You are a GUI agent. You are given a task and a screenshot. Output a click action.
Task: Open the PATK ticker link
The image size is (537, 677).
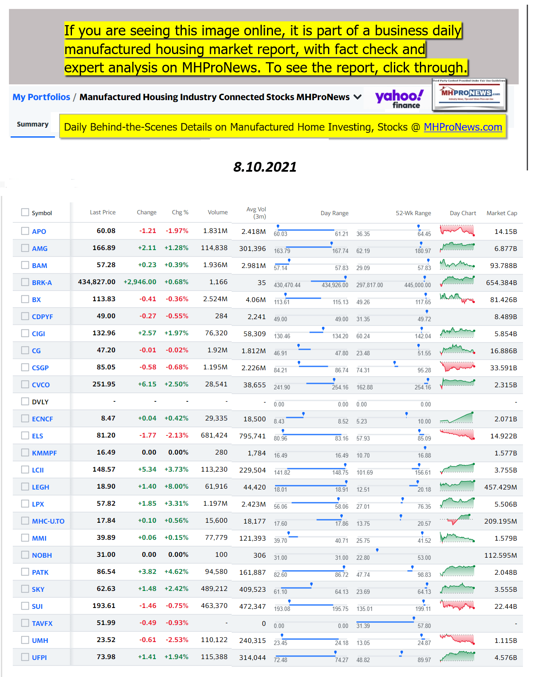pyautogui.click(x=40, y=572)
